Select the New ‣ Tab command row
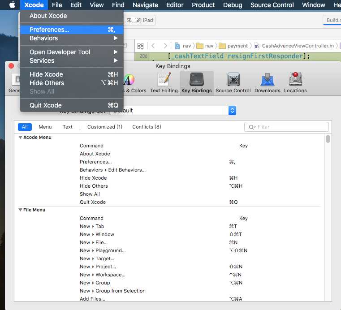 (169, 227)
